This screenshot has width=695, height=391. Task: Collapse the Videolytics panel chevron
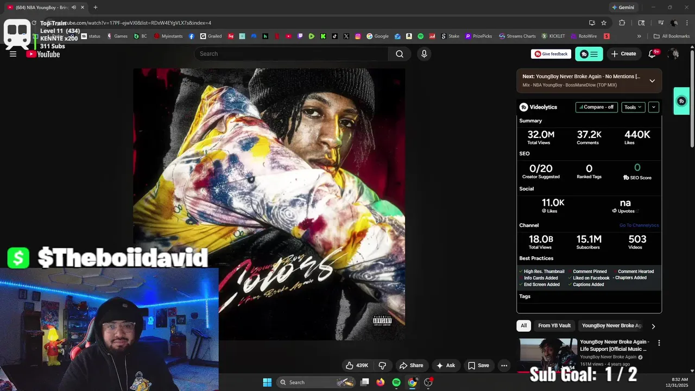654,107
